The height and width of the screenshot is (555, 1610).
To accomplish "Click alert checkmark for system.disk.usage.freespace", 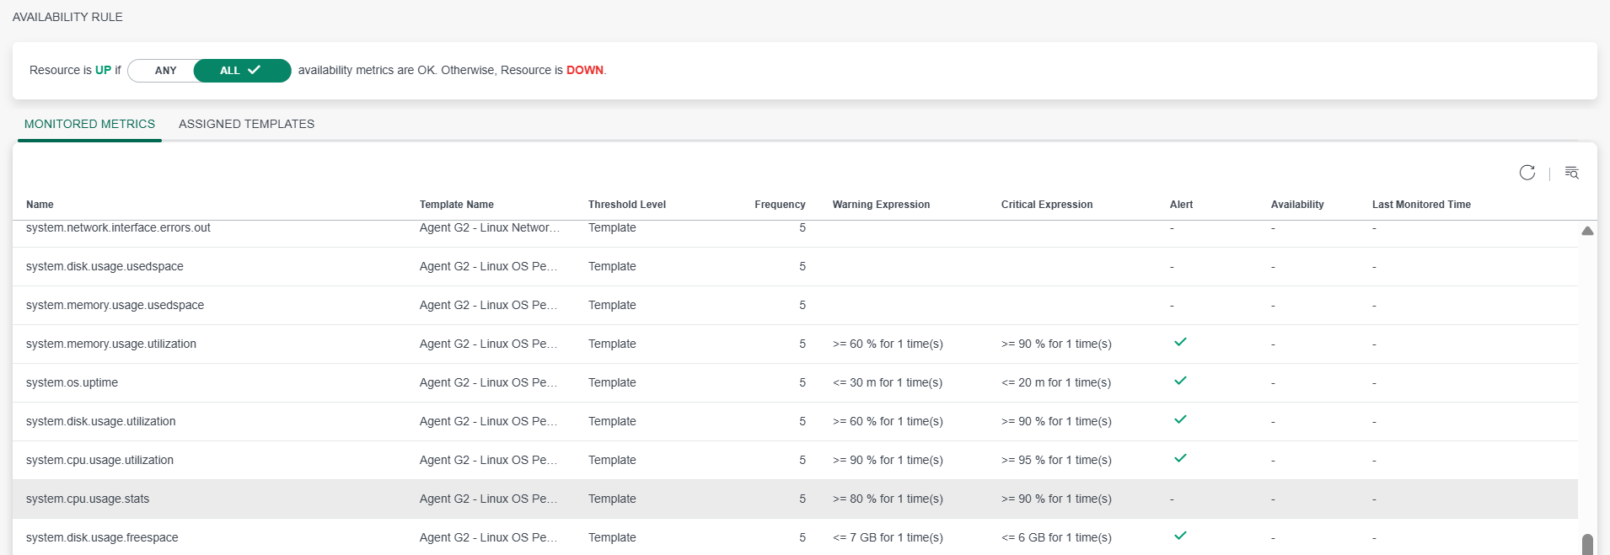I will (x=1180, y=536).
